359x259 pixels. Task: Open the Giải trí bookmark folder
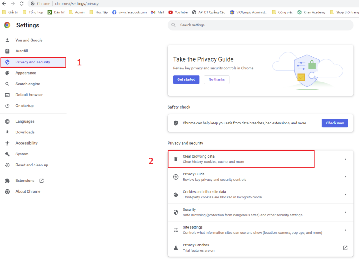coord(10,12)
